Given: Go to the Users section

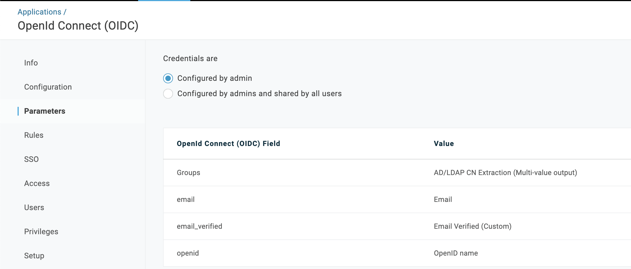Looking at the screenshot, I should pos(34,207).
